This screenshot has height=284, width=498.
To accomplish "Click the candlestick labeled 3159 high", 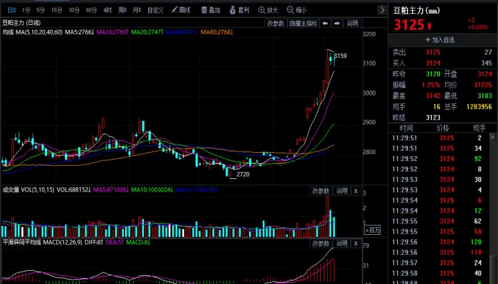I will 331,60.
